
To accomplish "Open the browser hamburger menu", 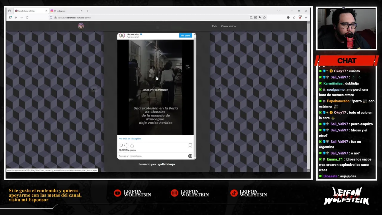I will 306,18.
